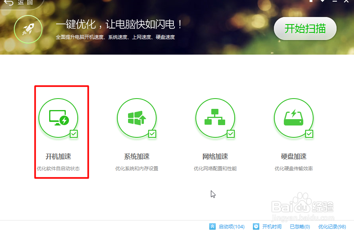Click the startup items arrow icon
Viewport: 354px width, 230px height.
pos(212,226)
